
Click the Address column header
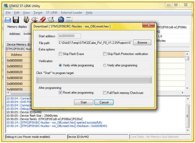[x=19, y=55]
